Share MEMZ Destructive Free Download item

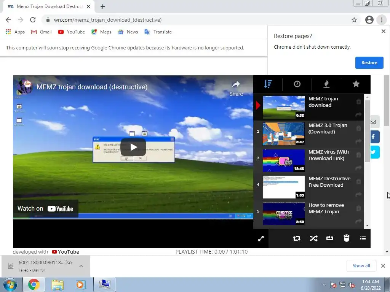[x=358, y=195]
